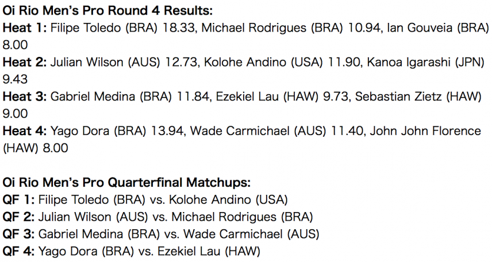Click the Heat 4 label
The width and height of the screenshot is (492, 262).
coord(25,131)
